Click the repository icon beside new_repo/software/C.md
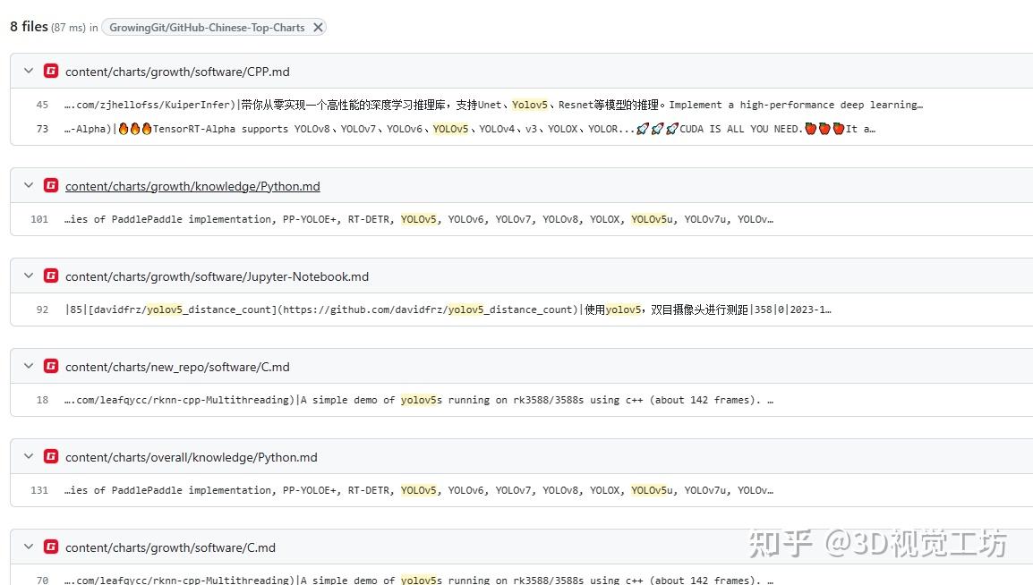The image size is (1033, 585). click(x=51, y=366)
